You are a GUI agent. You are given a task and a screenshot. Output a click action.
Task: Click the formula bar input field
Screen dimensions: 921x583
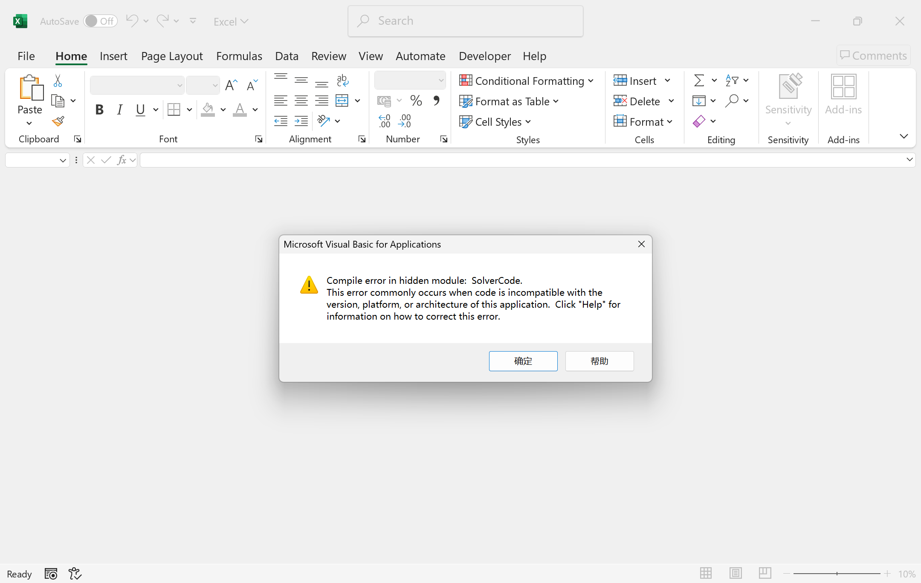[x=526, y=160]
